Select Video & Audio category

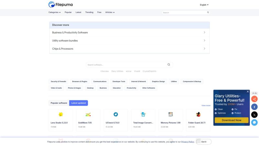(x=56, y=88)
